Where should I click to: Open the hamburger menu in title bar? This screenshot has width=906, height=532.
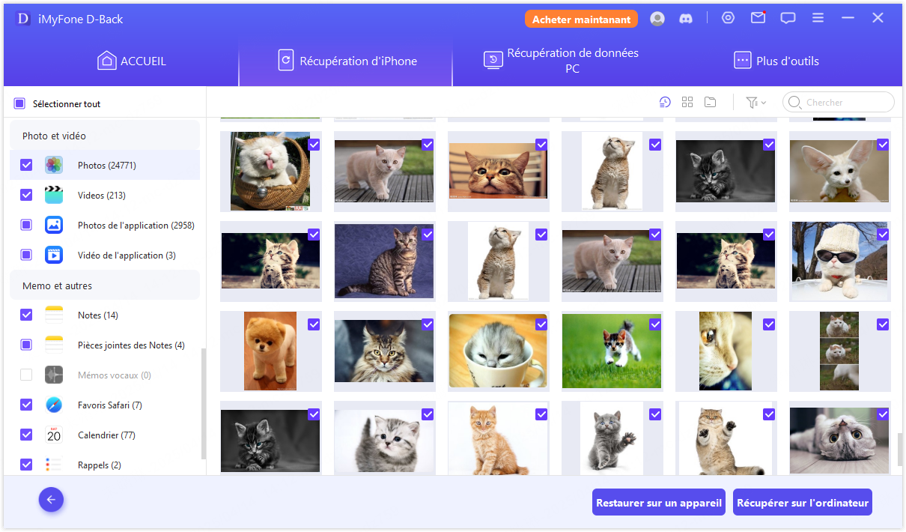tap(818, 18)
